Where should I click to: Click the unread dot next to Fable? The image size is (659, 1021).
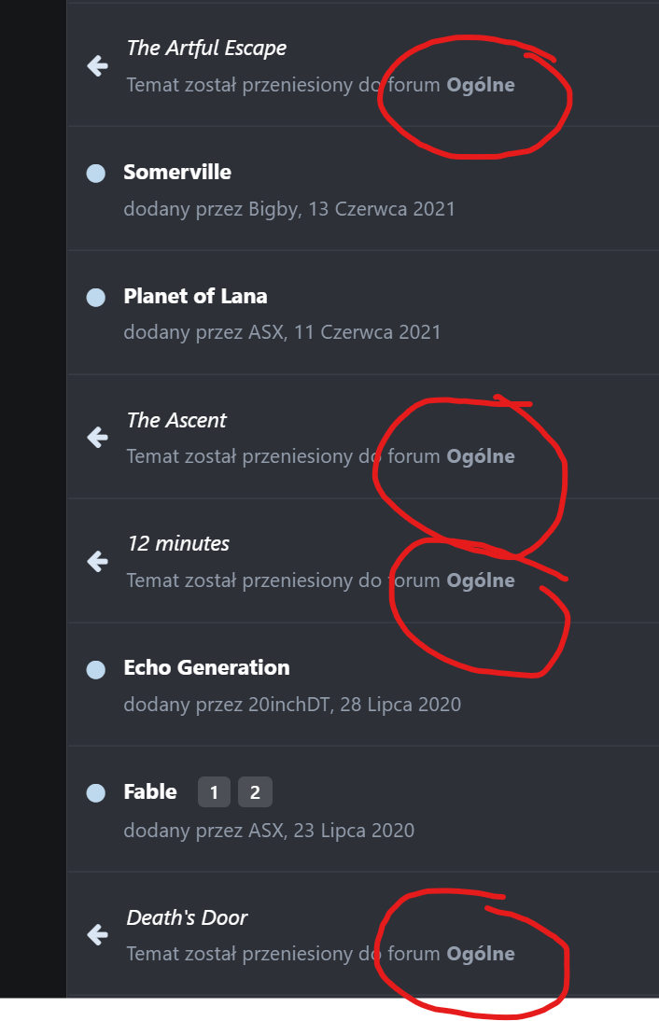pos(96,792)
